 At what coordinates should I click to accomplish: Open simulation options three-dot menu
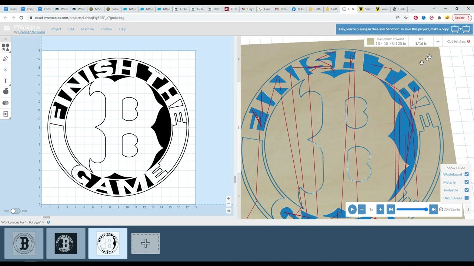(468, 209)
